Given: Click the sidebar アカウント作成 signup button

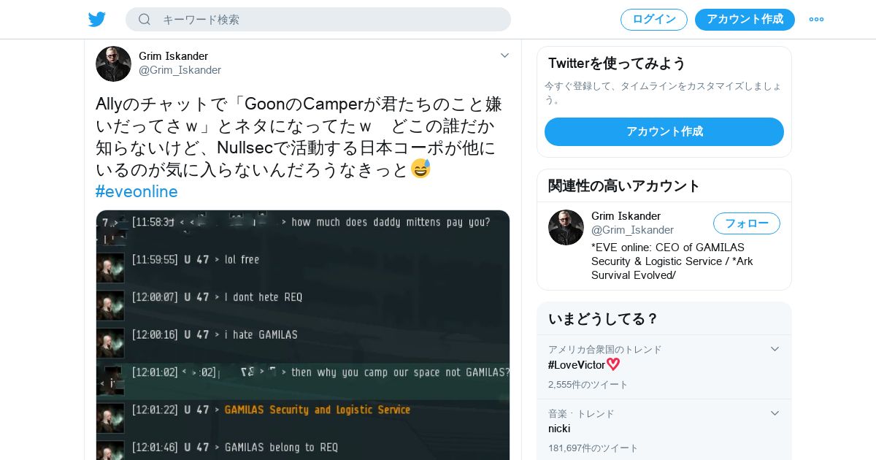Looking at the screenshot, I should pos(664,131).
